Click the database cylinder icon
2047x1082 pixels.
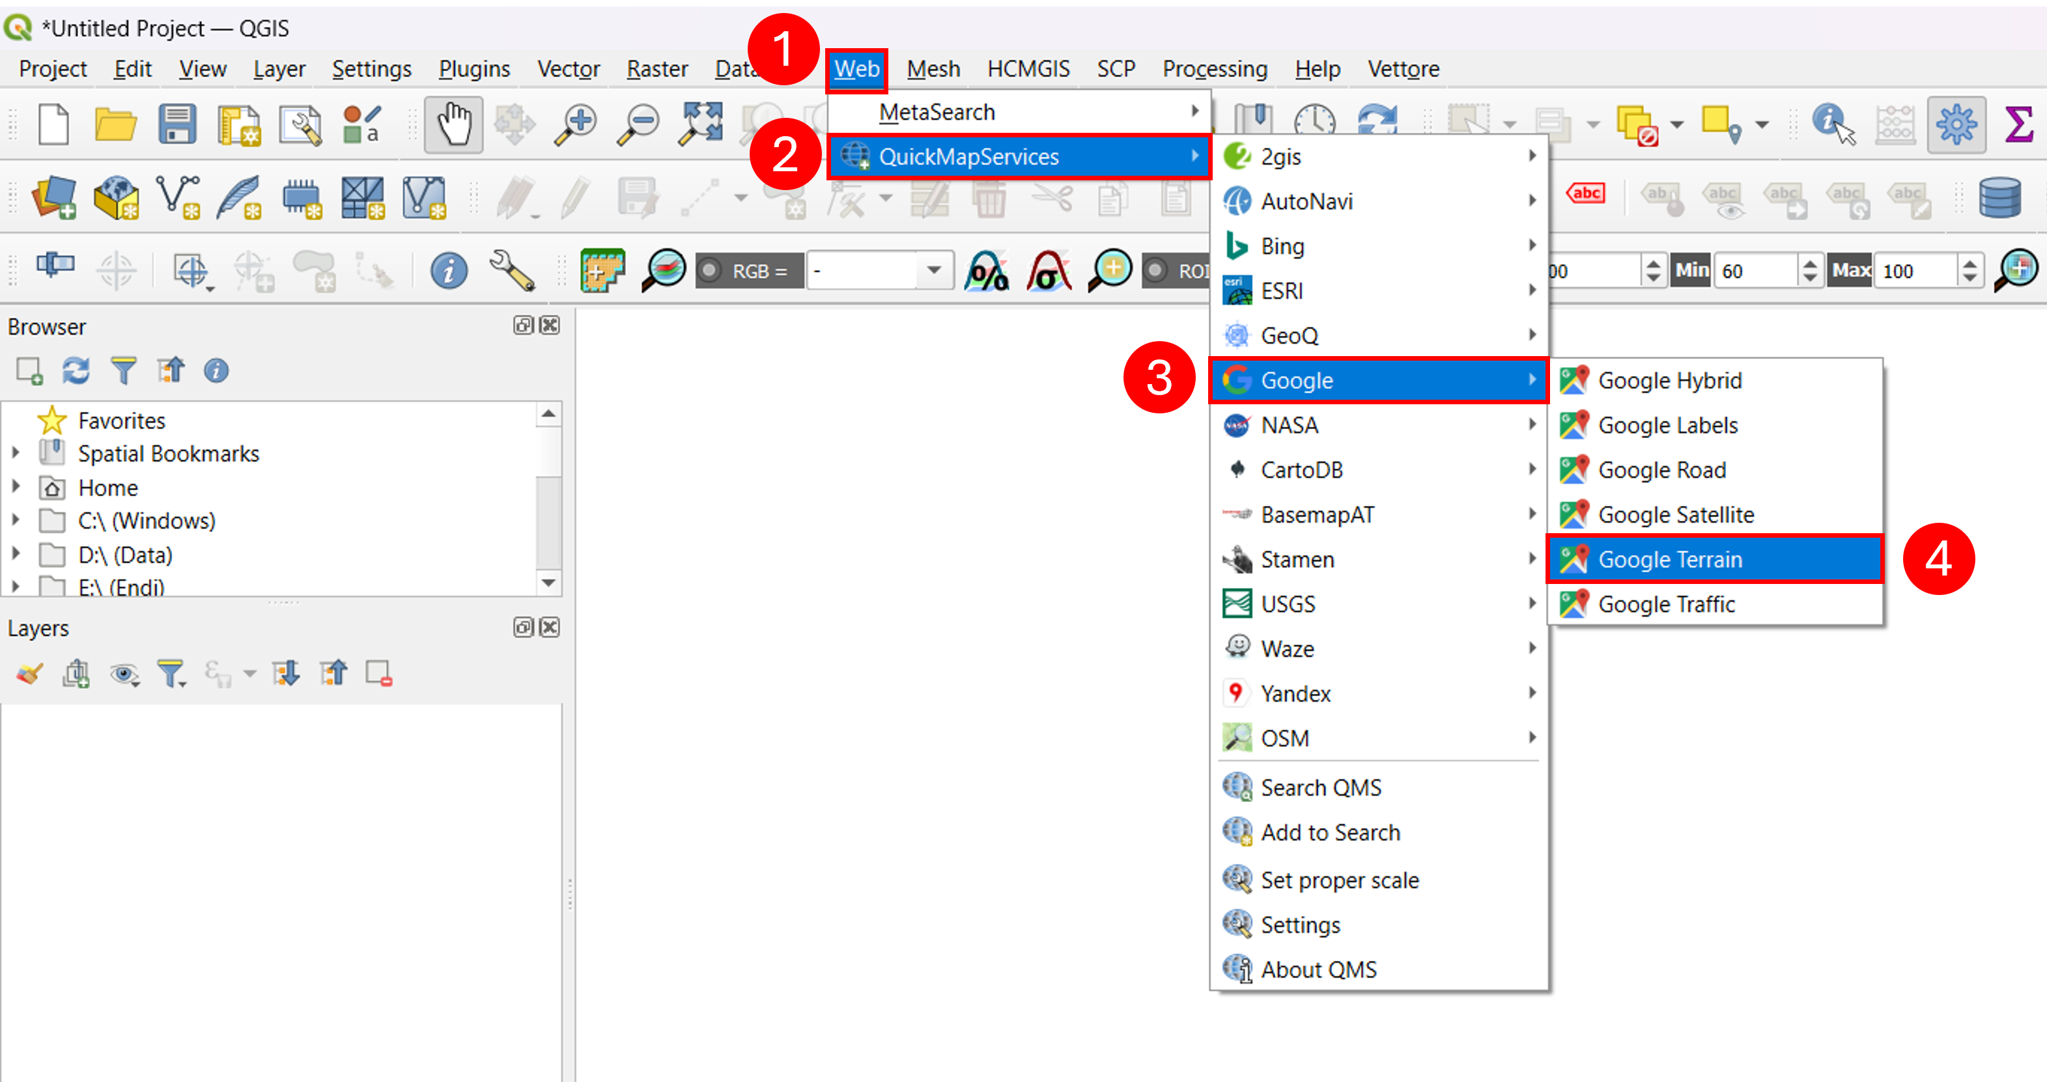(2000, 198)
